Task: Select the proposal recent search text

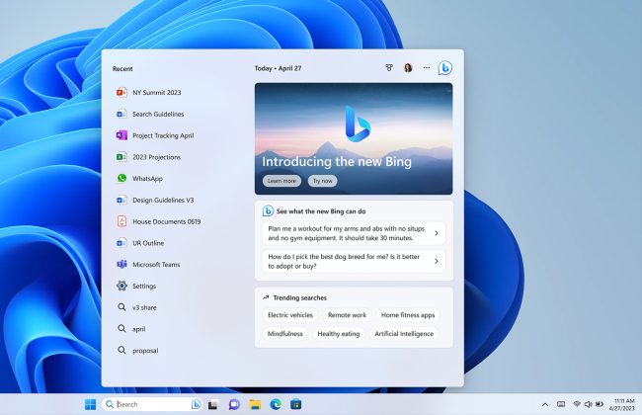Action: coord(145,350)
